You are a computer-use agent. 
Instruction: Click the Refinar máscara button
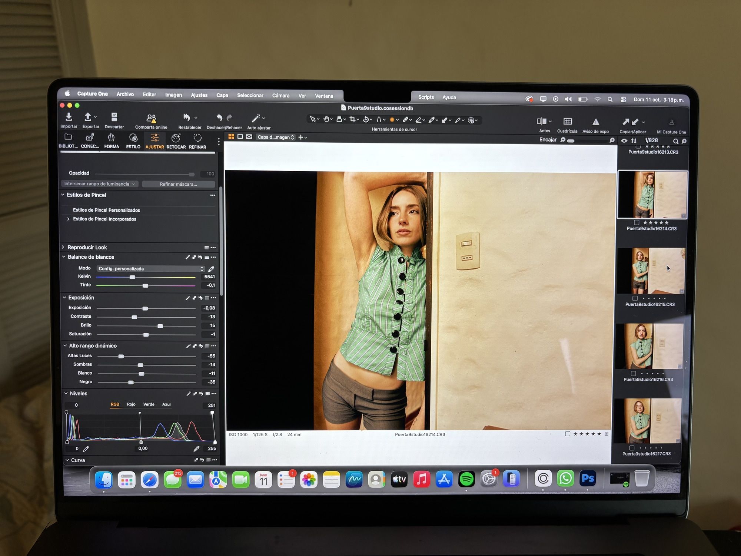[x=179, y=184]
